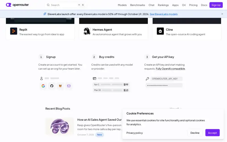Click the OpenRouter logo icon
The width and height of the screenshot is (227, 142).
click(x=9, y=5)
